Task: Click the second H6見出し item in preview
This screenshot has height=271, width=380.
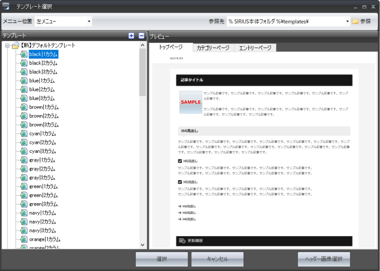Action: coord(187,213)
